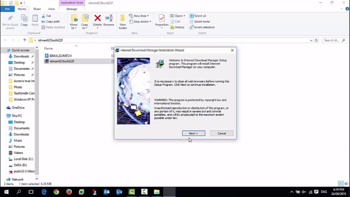The image size is (350, 197).
Task: Click the Paste shortcut ribbon option
Action: point(53,27)
